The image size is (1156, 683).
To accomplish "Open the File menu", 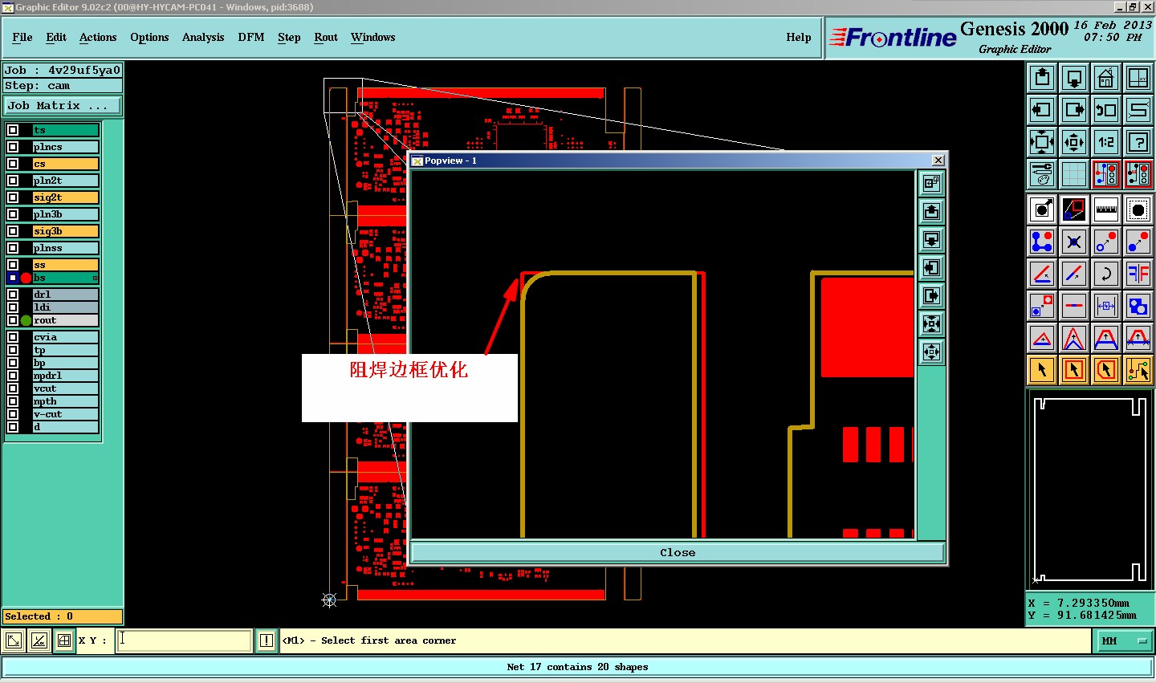I will click(22, 37).
